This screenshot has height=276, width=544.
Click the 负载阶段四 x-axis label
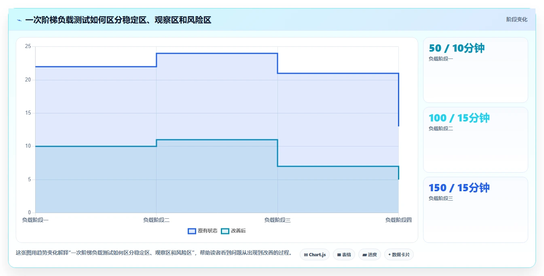click(398, 220)
